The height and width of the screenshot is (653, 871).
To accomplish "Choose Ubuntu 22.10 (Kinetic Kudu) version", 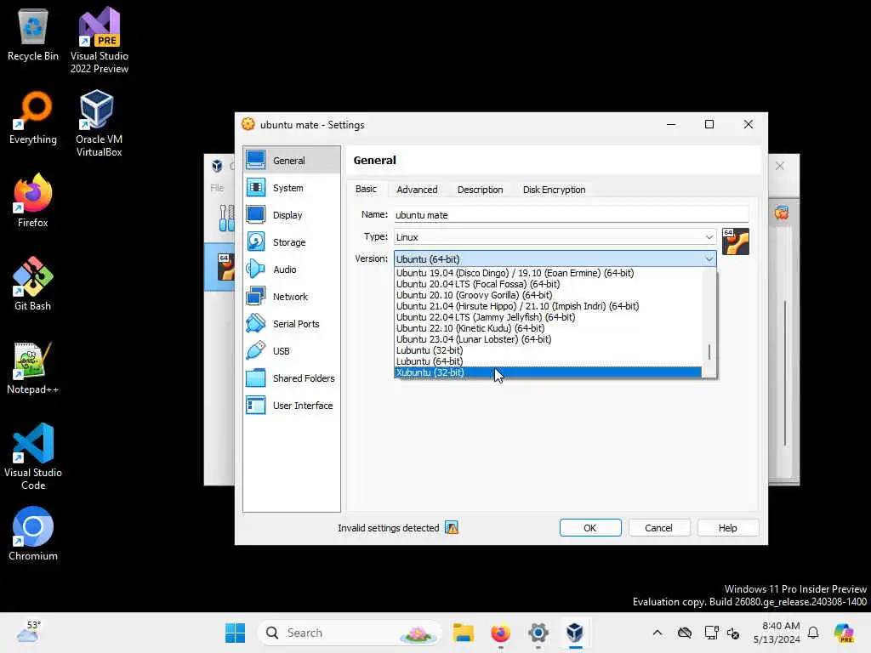I will (548, 328).
